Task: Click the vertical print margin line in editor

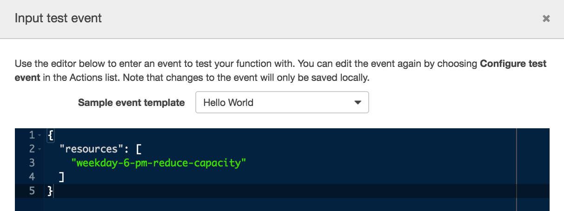Action: point(517,163)
